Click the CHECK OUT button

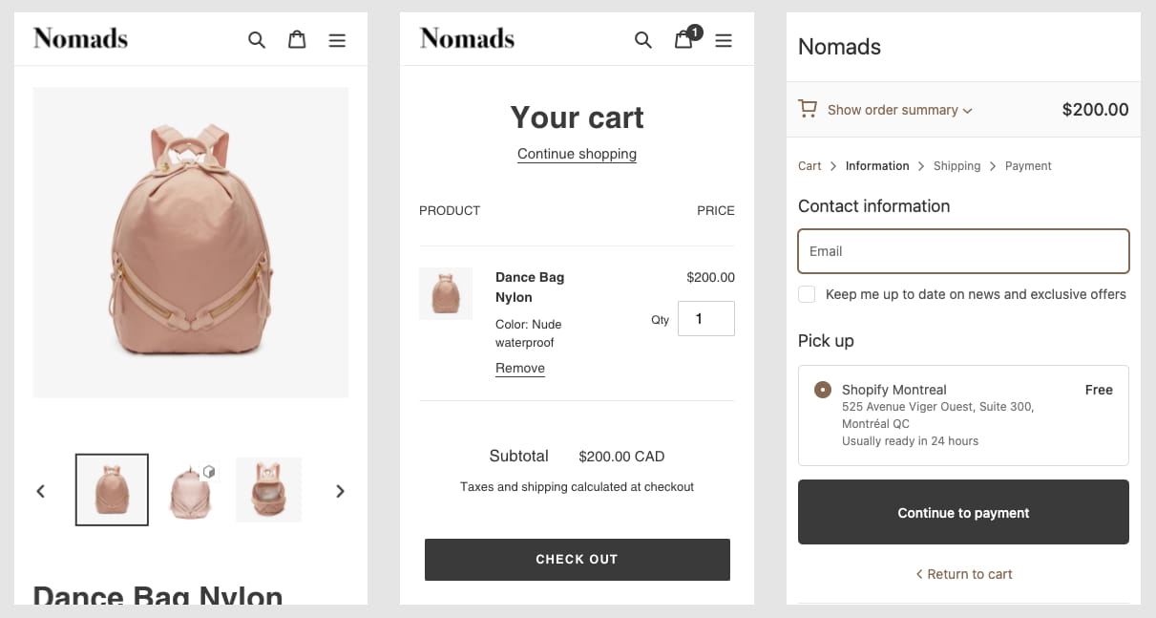(577, 559)
